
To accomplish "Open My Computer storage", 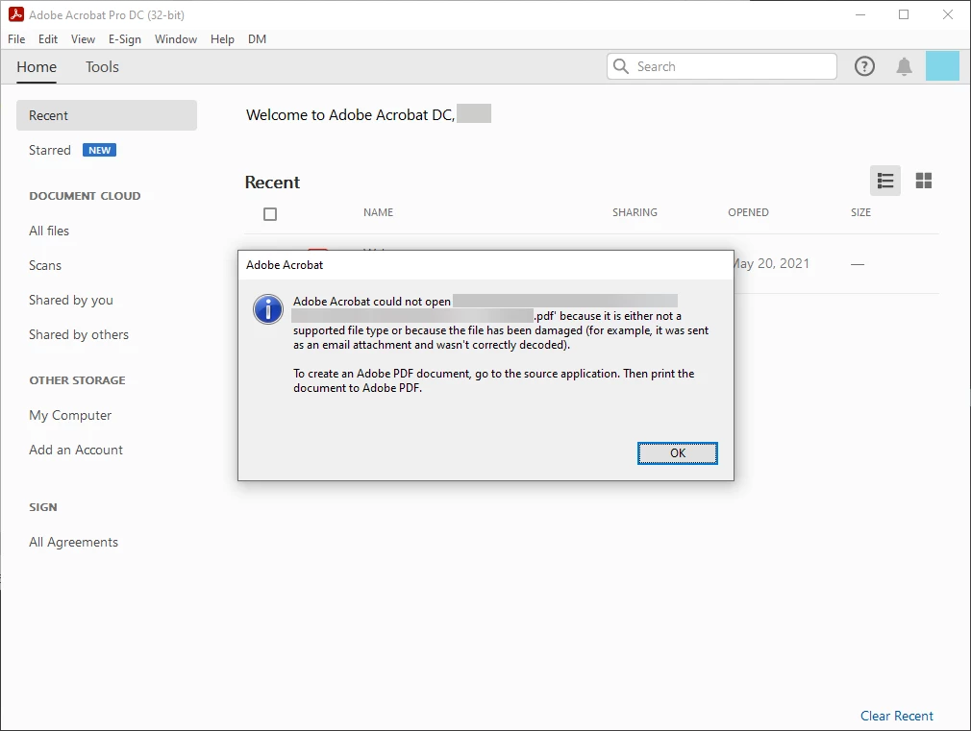I will coord(70,415).
